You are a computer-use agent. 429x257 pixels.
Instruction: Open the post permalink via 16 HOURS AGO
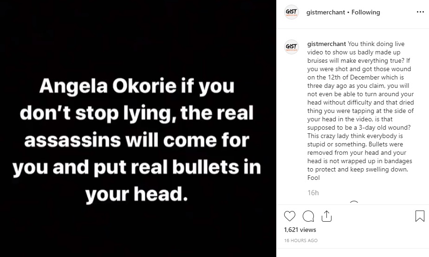click(300, 241)
